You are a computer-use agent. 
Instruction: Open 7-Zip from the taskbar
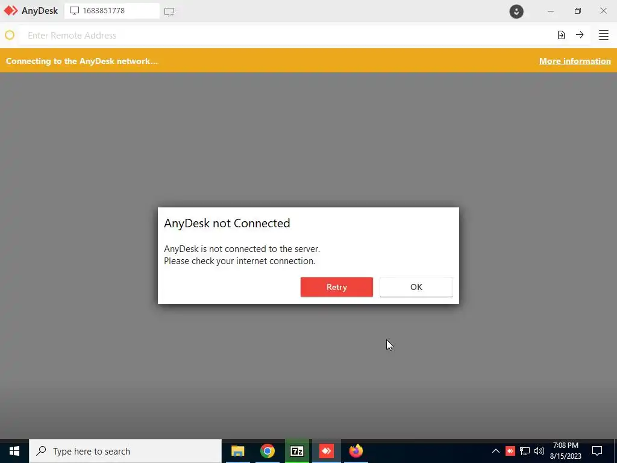pyautogui.click(x=296, y=451)
